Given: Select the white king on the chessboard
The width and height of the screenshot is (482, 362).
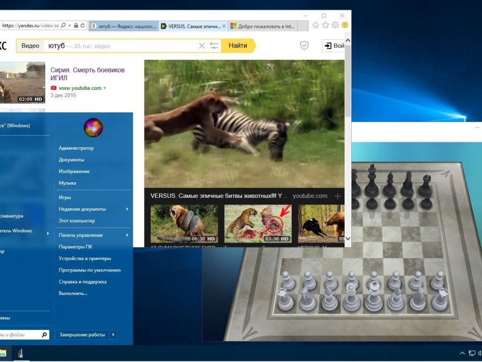Looking at the screenshot, I should (373, 296).
